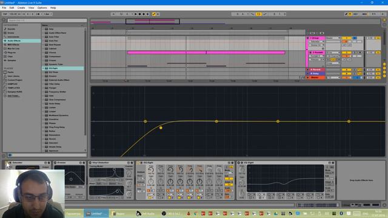Enable Draw Mode pencil icon
This screenshot has height=218, width=388.
tap(346, 14)
